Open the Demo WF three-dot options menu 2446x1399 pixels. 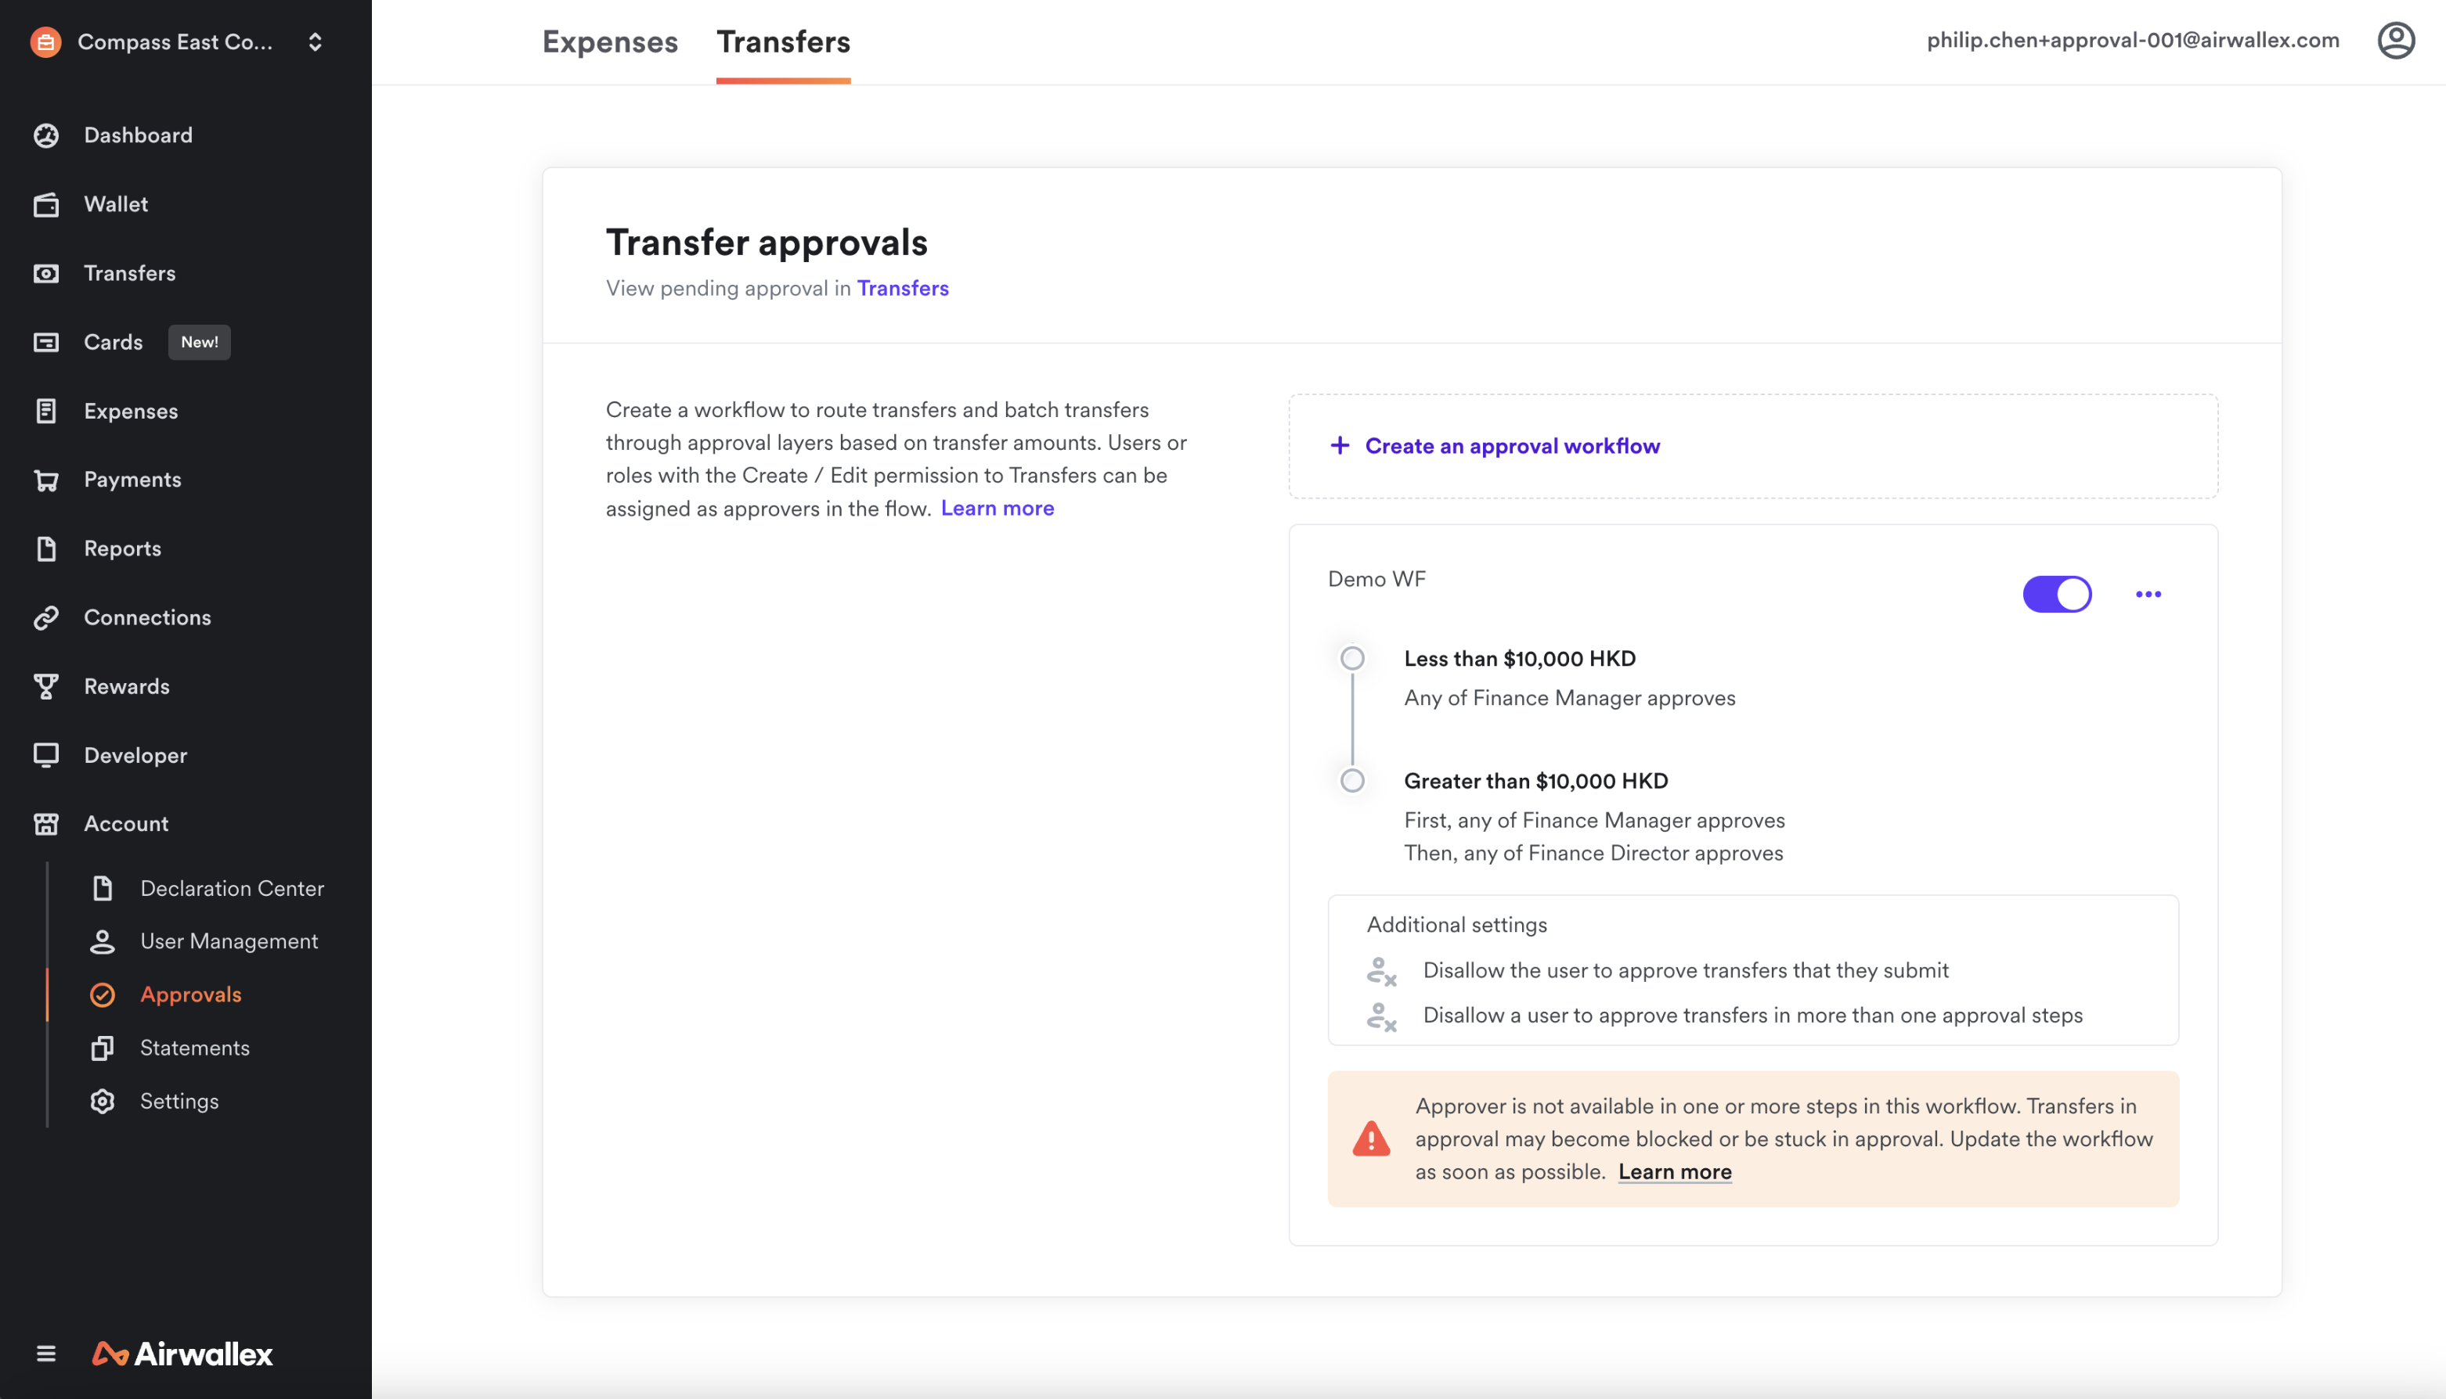[x=2147, y=595]
